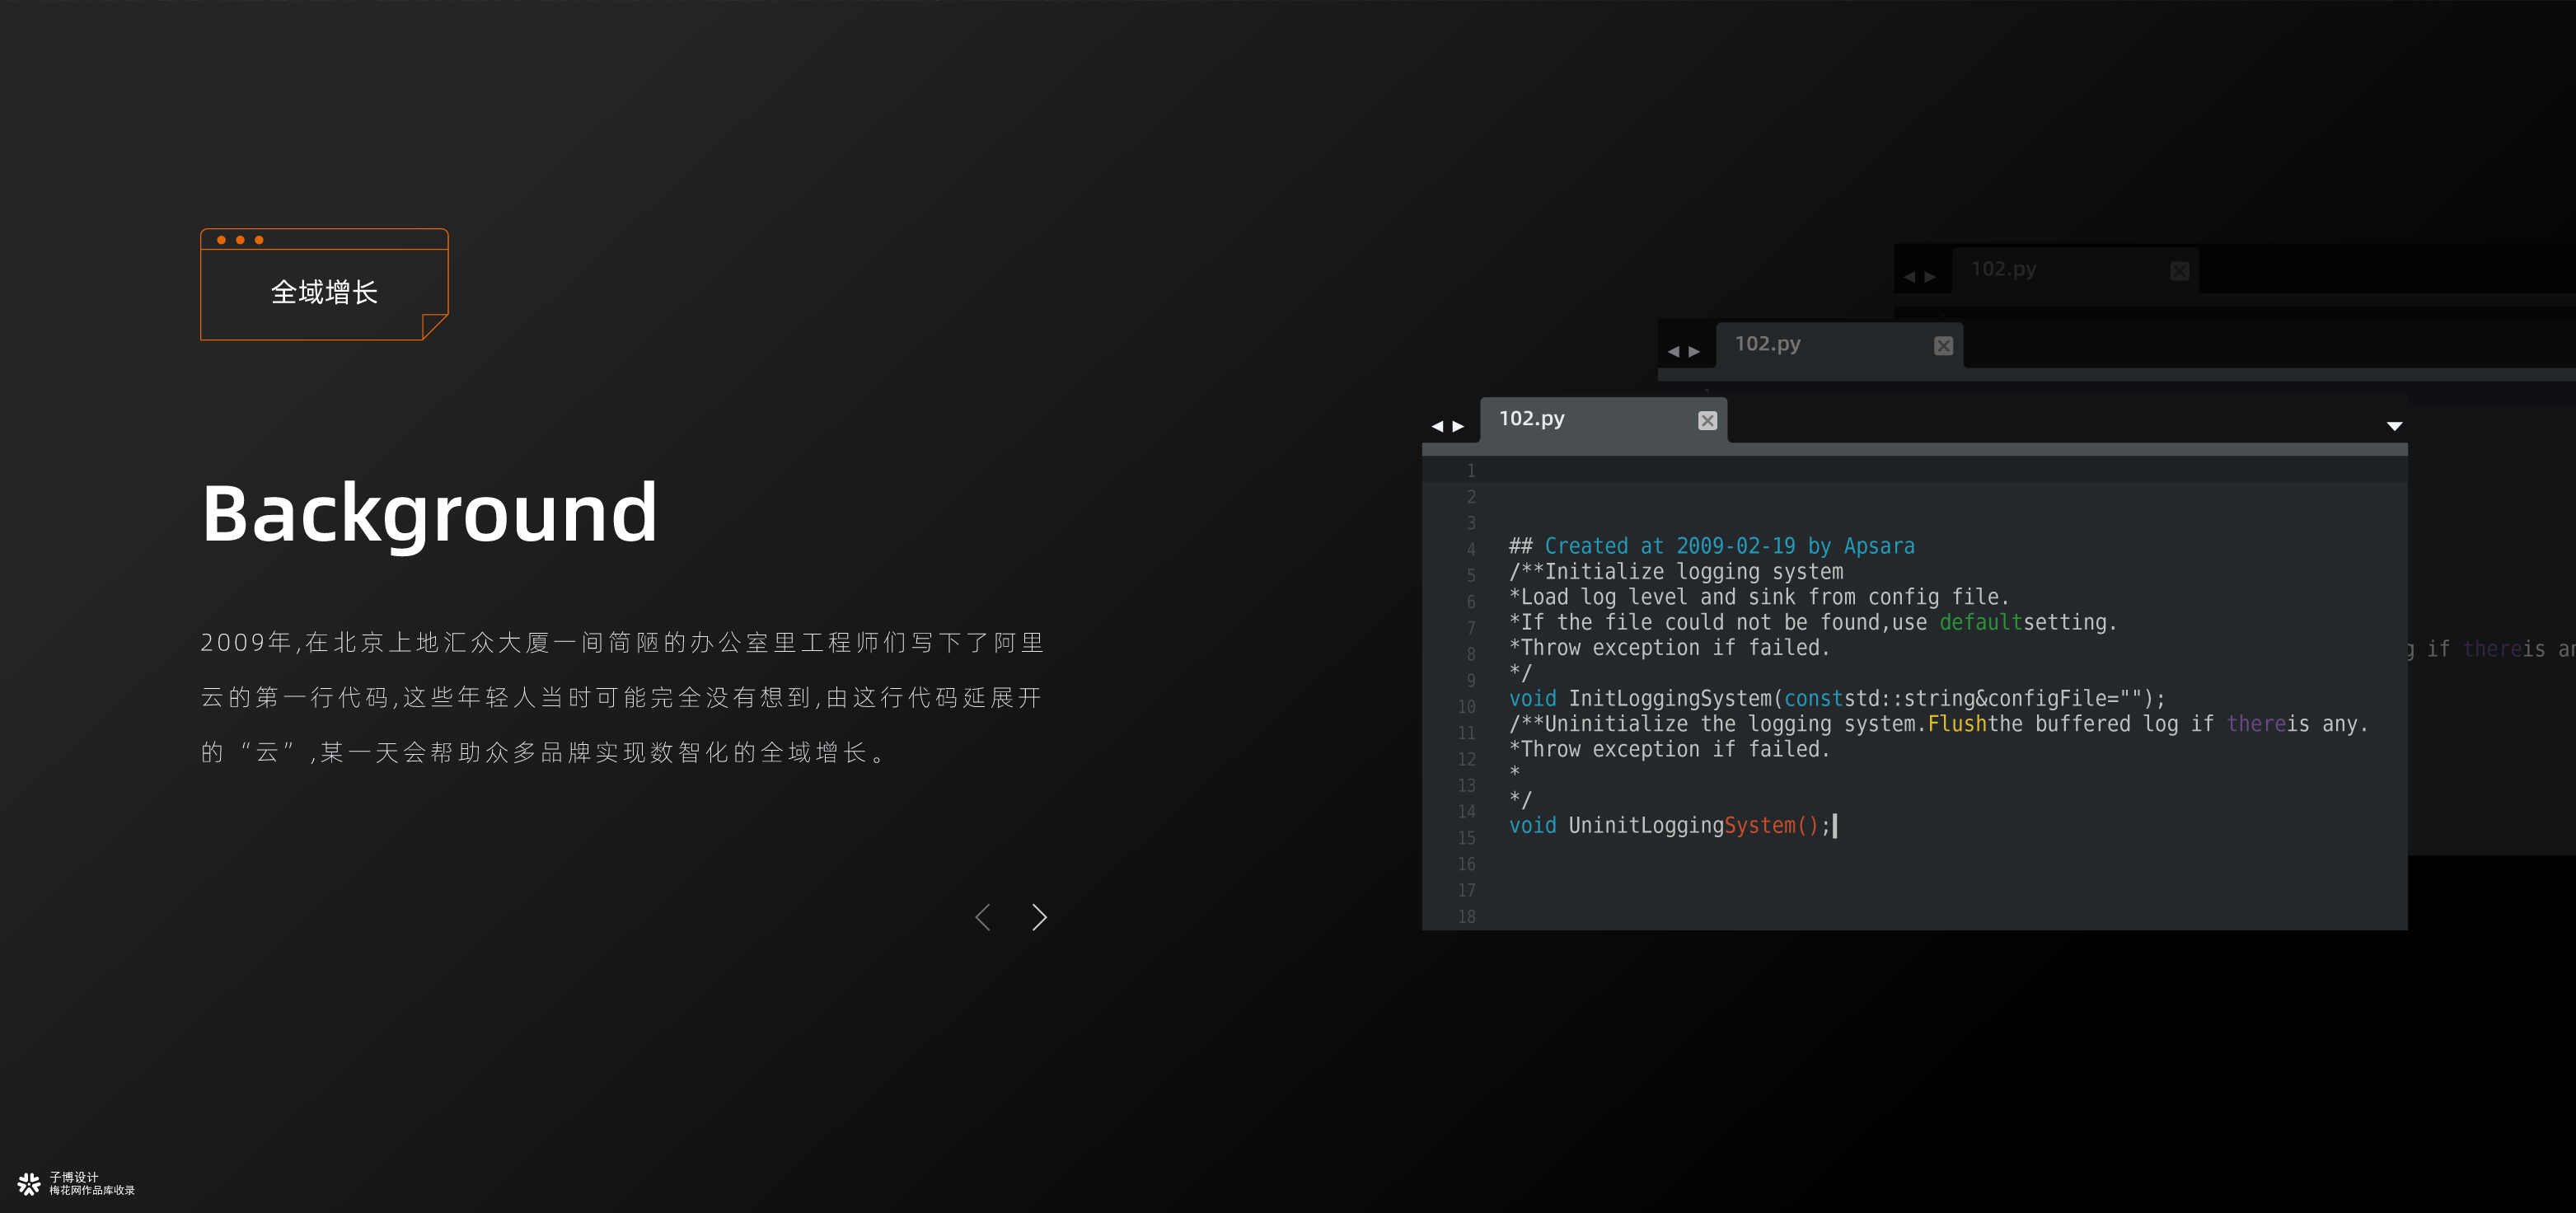Screen dimensions: 2576x1213
Task: Click the line void InitLoggingSystem
Action: pos(1836,698)
